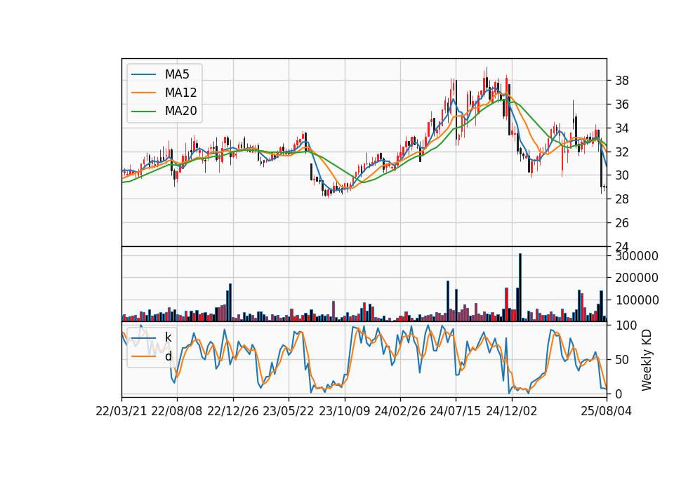Click the 24/02/26 date axis label

pos(399,412)
